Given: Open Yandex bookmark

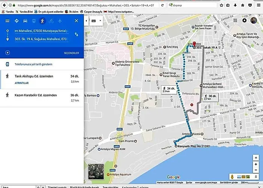Looking at the screenshot, I should (8, 12).
